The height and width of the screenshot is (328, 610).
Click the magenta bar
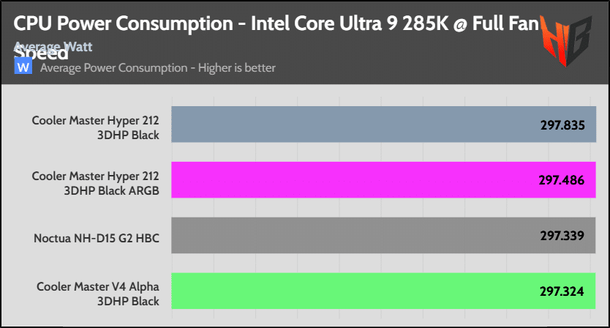click(351, 181)
